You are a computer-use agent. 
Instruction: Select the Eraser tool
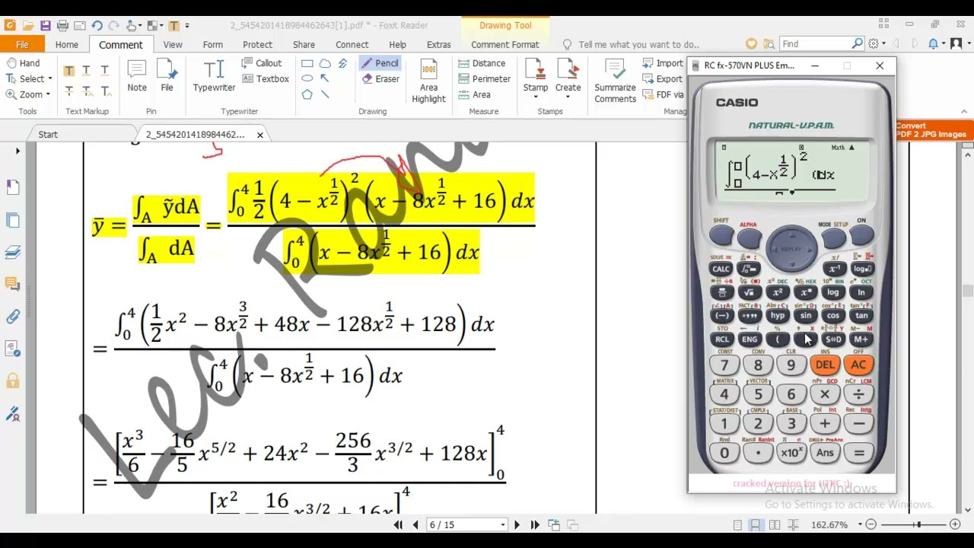[379, 79]
